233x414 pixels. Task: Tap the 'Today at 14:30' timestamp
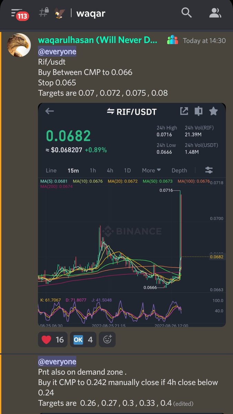click(x=204, y=41)
